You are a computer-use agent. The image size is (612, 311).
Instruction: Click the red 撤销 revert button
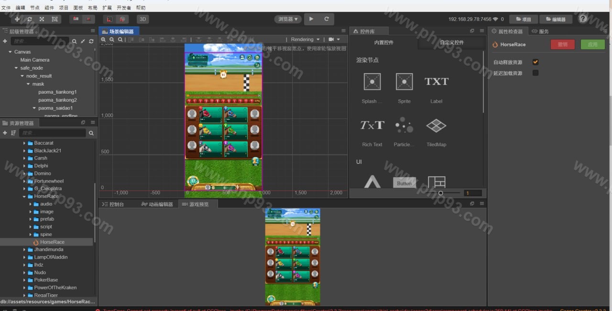click(x=563, y=44)
